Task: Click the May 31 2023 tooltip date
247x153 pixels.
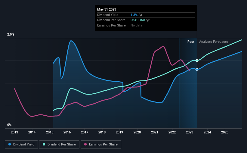Action: click(x=107, y=9)
